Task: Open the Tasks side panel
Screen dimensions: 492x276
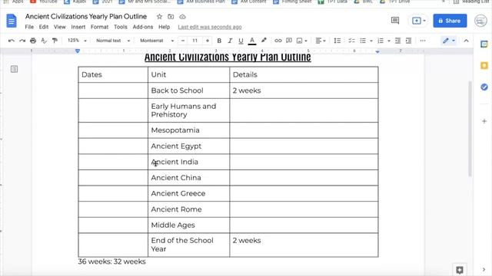Action: tap(484, 87)
